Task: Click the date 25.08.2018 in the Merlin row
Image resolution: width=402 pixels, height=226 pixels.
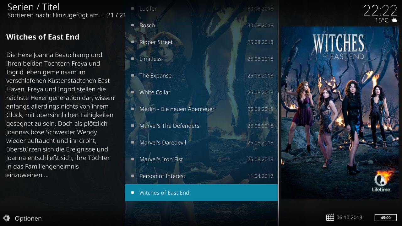Action: click(260, 109)
